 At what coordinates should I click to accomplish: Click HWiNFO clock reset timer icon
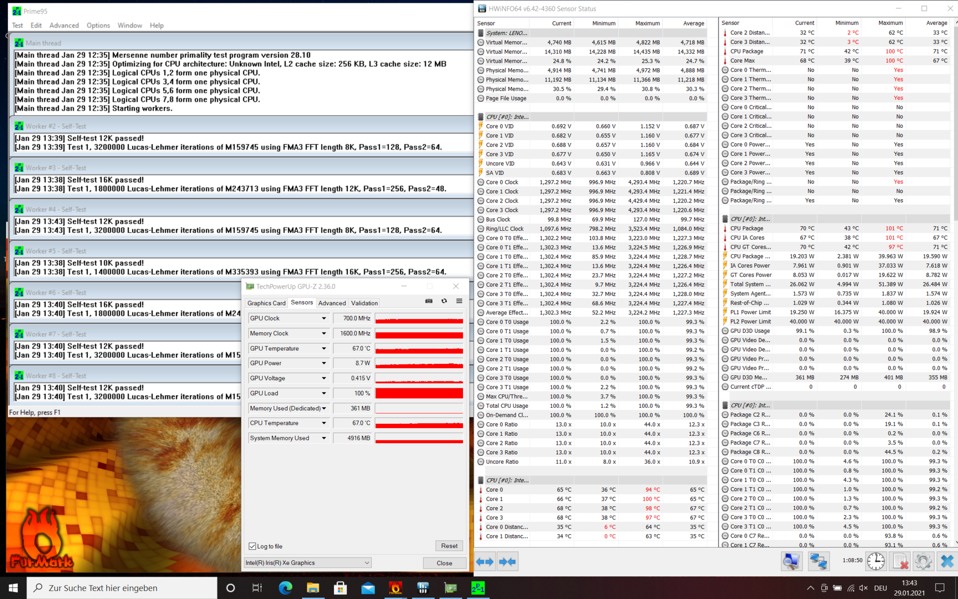(876, 562)
